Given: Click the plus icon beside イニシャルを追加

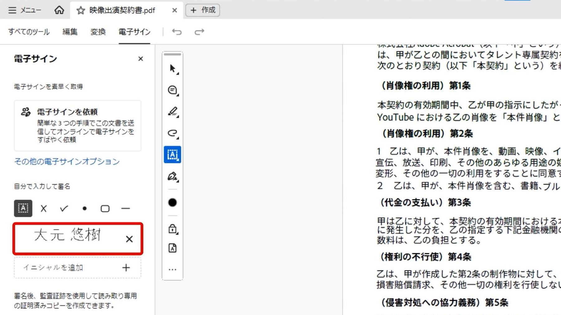Looking at the screenshot, I should point(126,268).
